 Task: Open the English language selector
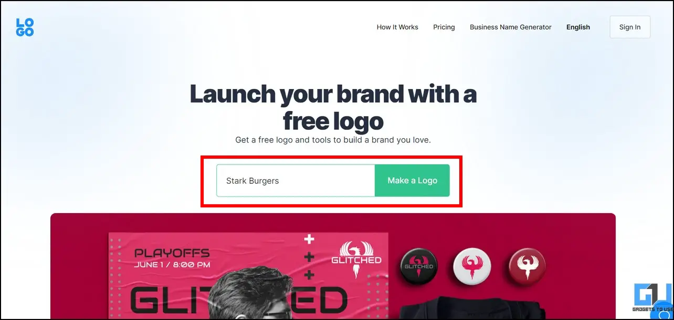pos(578,27)
